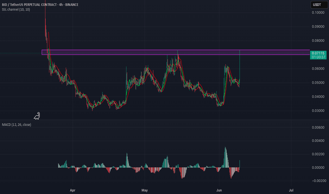This screenshot has width=329, height=194.
Task: Click the MACD 0.00200 axis label
Action: (x=318, y=154)
